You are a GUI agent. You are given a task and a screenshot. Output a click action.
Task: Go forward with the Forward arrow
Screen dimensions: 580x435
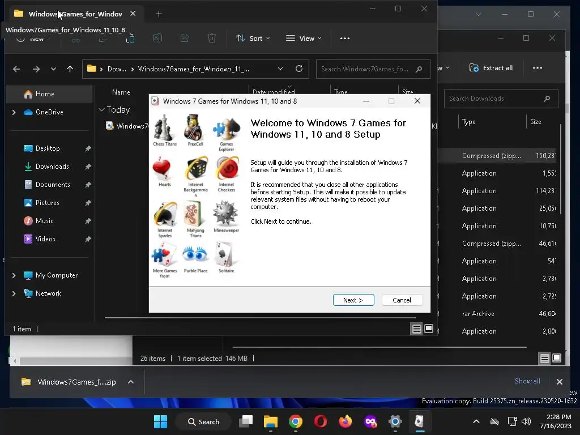pyautogui.click(x=36, y=69)
